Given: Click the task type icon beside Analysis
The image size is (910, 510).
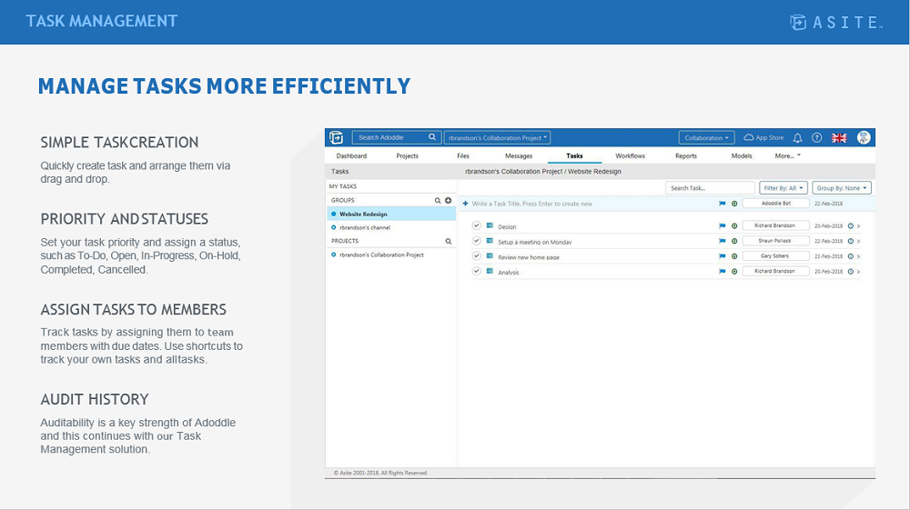Looking at the screenshot, I should [x=490, y=271].
